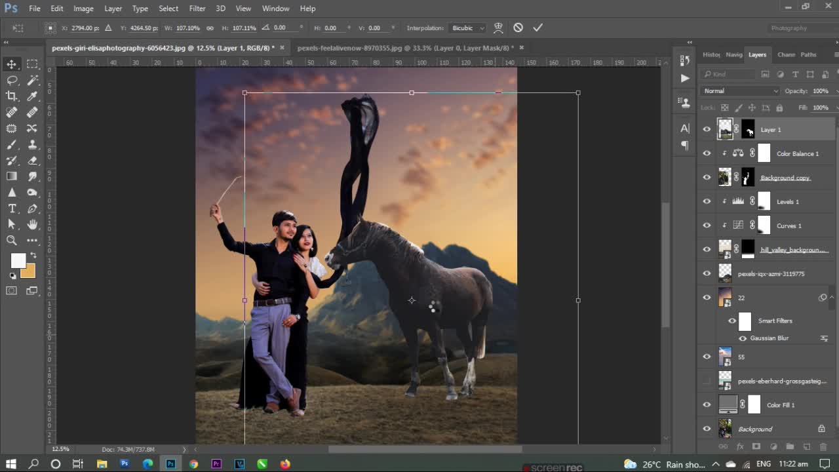Screen dimensions: 839x472
Task: Delete layer with trash icon
Action: tap(823, 446)
